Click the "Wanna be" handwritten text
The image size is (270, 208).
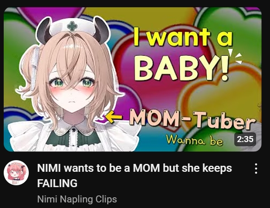[x=194, y=140]
